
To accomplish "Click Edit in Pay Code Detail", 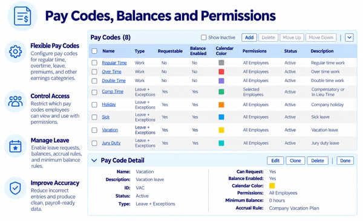I will coord(275,161).
